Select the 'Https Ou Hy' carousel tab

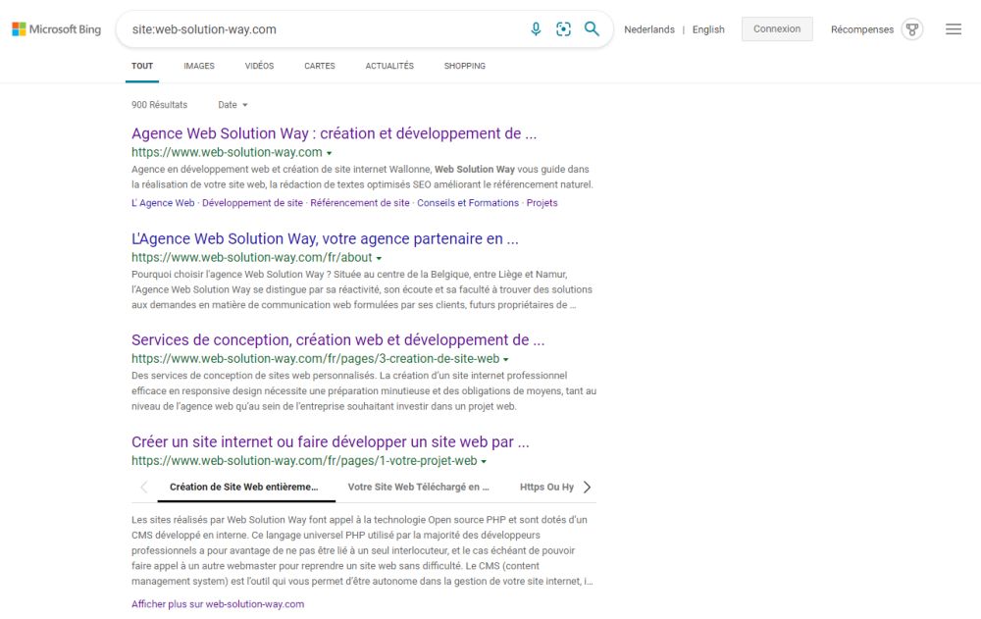pos(546,487)
